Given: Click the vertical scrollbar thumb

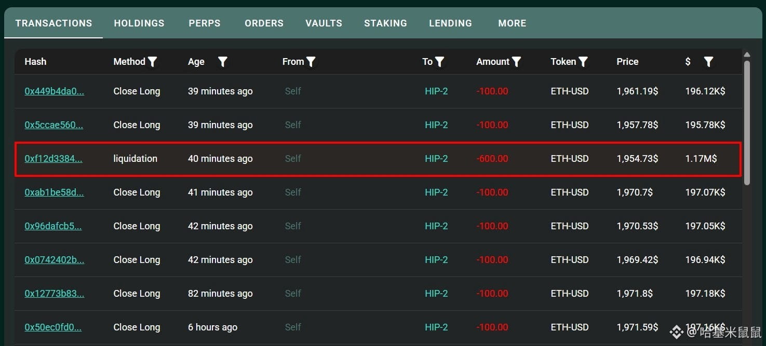Looking at the screenshot, I should click(747, 123).
